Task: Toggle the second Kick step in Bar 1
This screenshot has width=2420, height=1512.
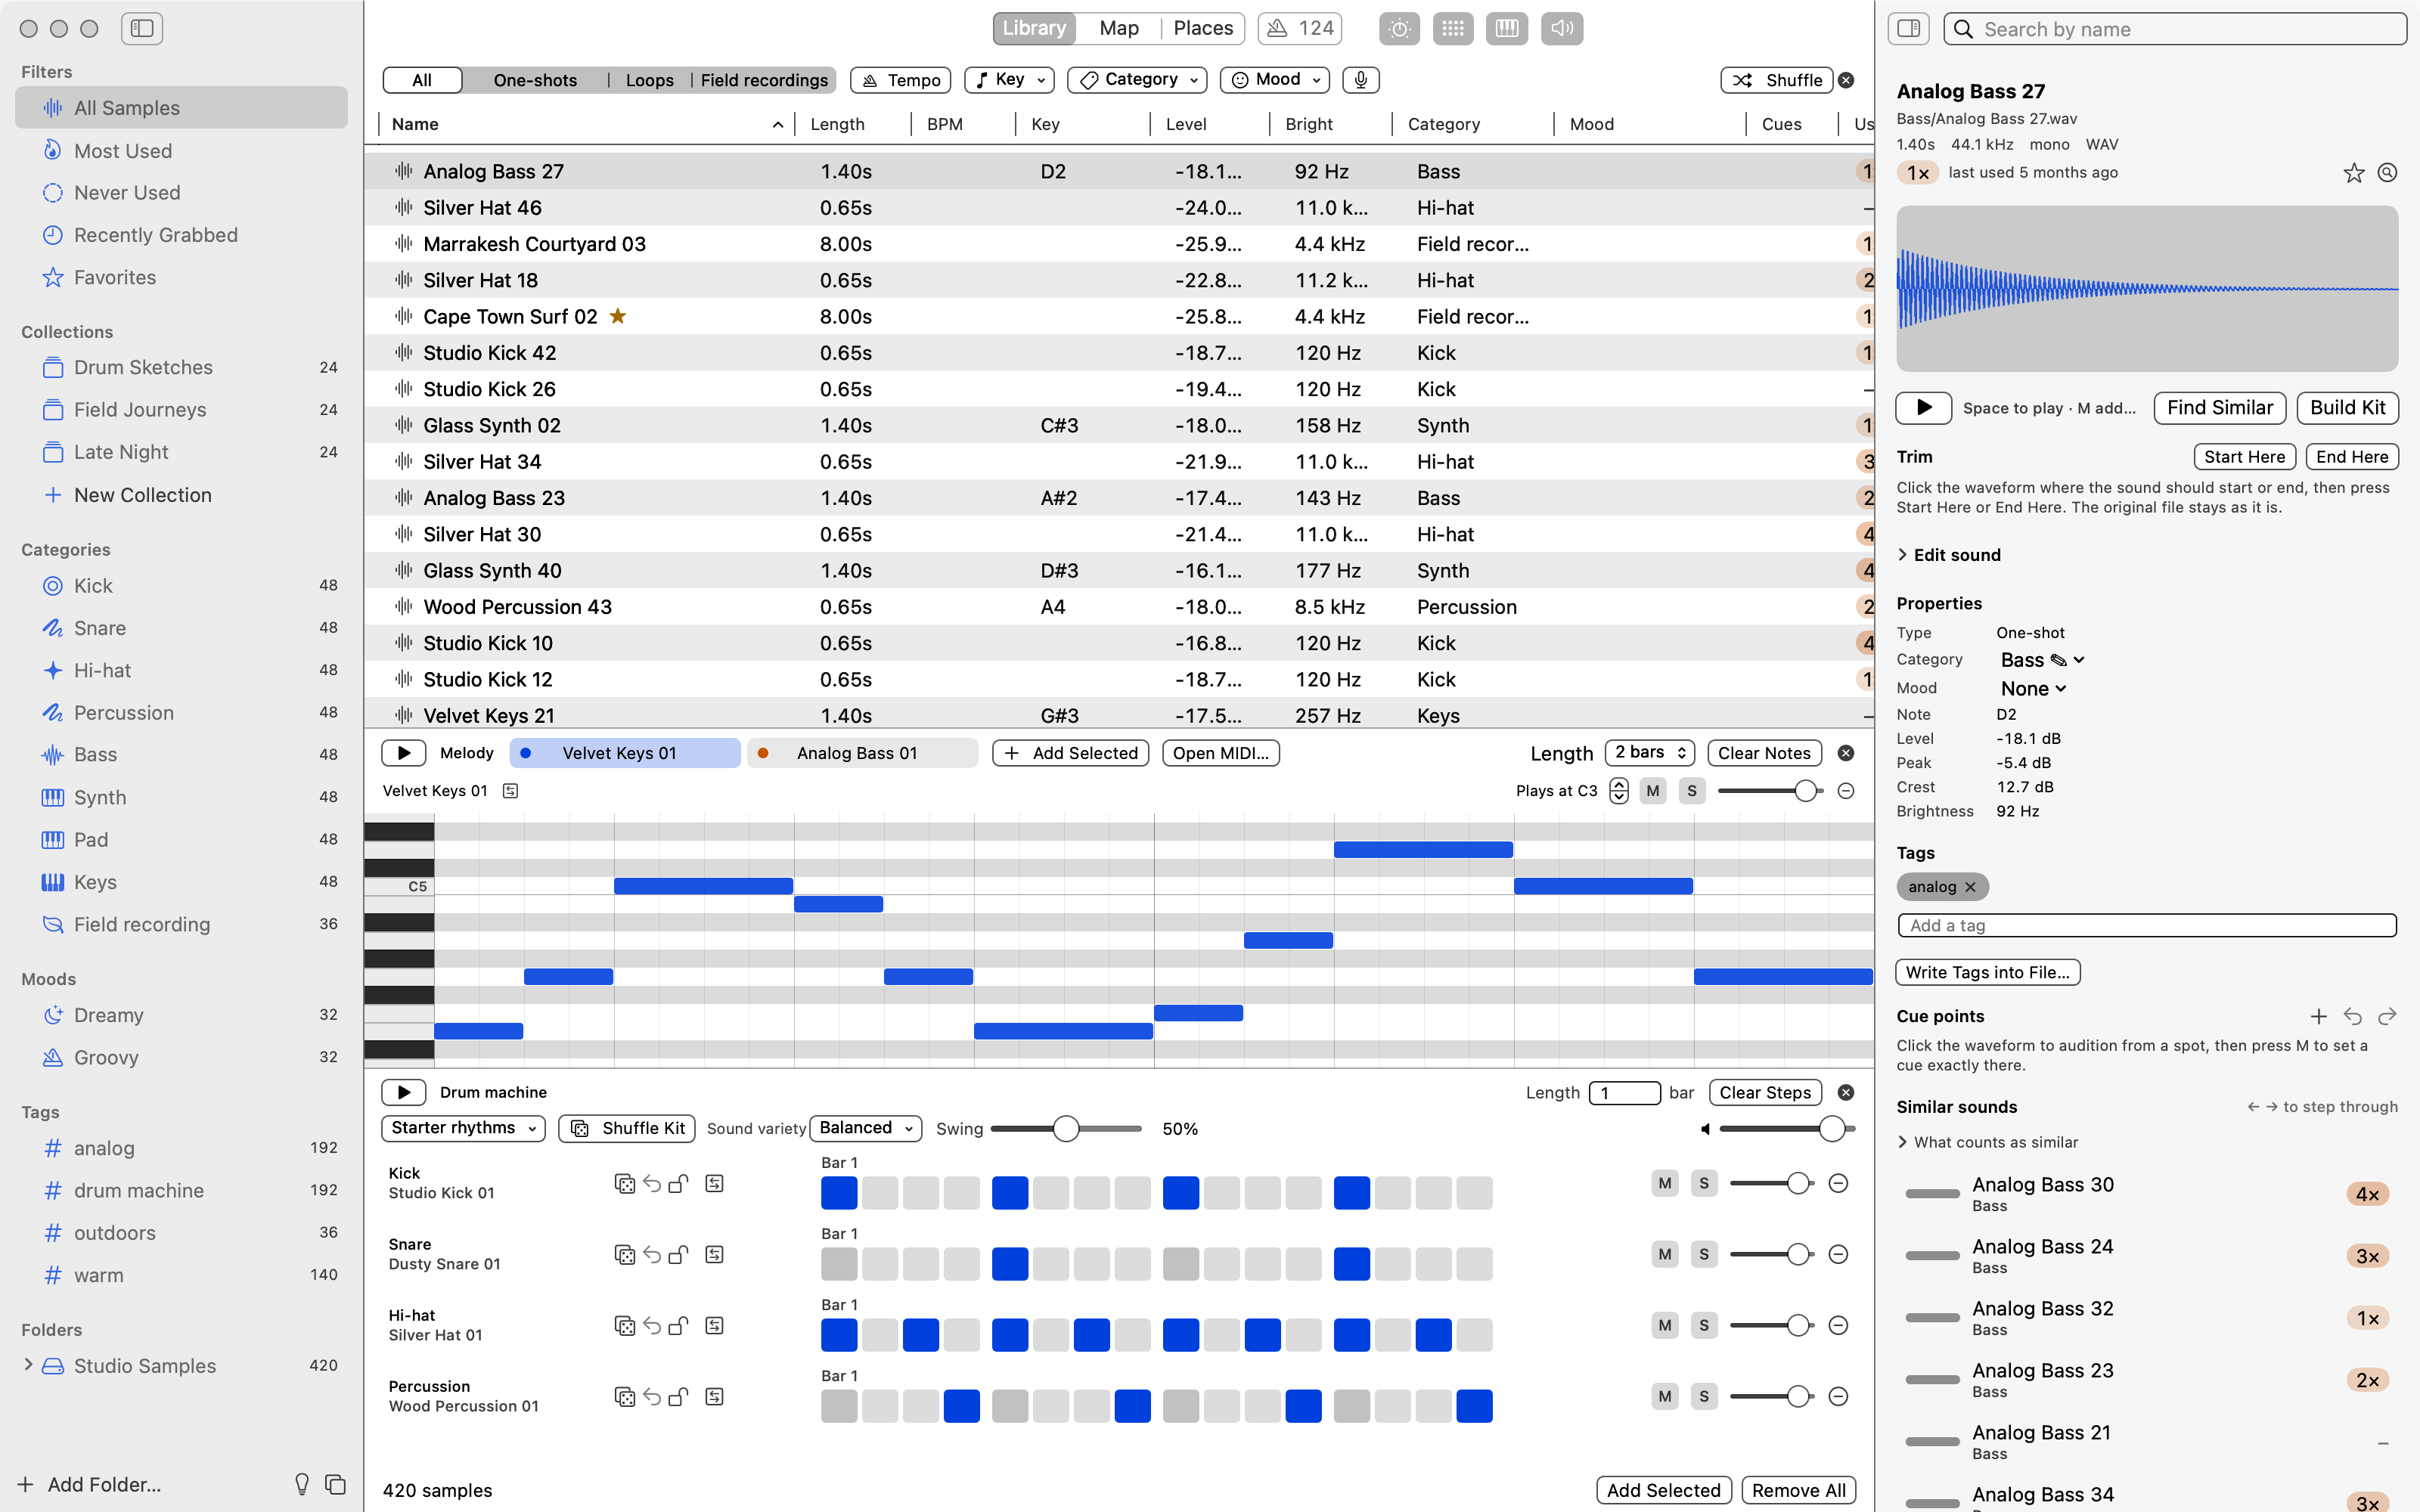Action: [880, 1193]
